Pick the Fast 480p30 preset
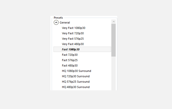 coord(70,66)
